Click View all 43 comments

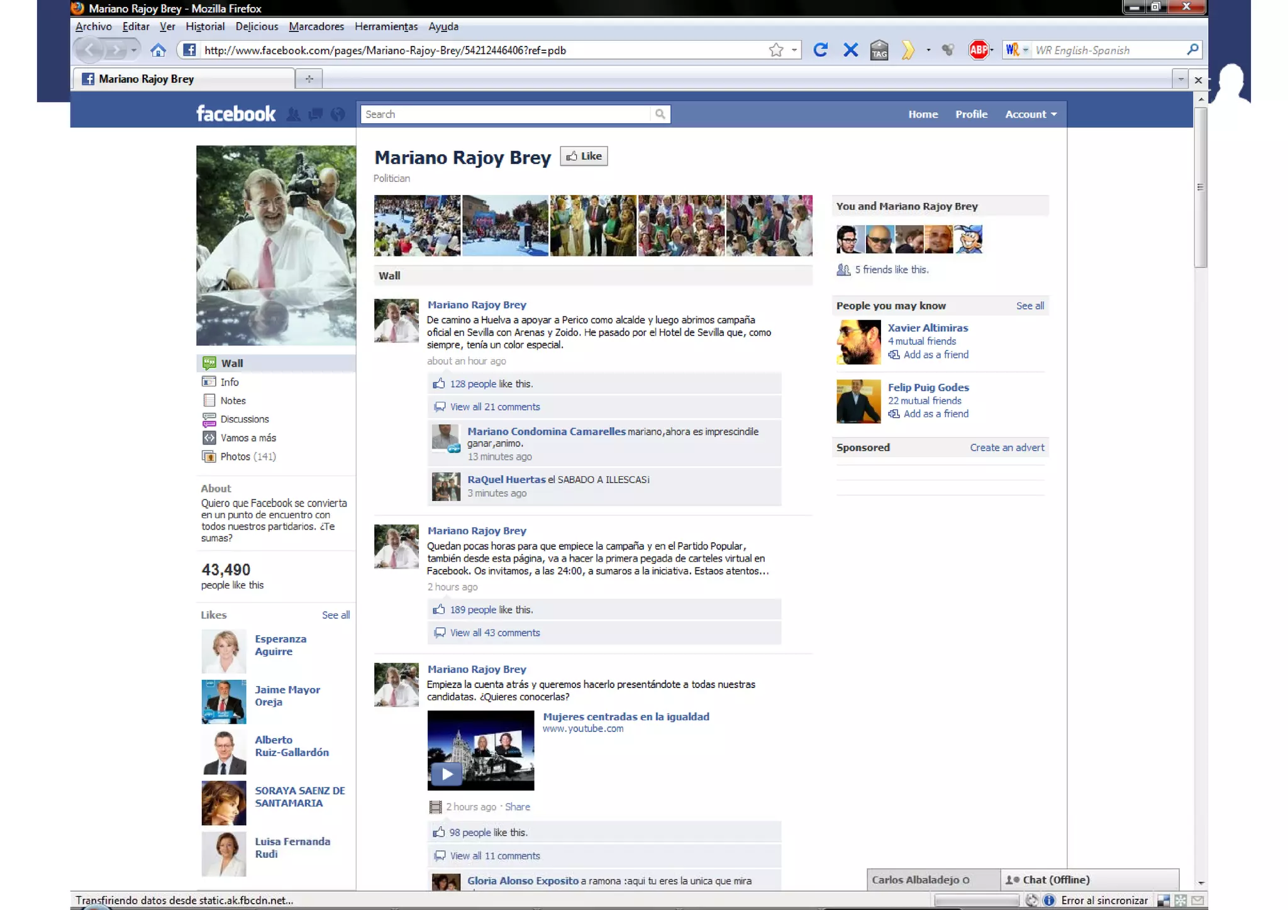pyautogui.click(x=495, y=633)
